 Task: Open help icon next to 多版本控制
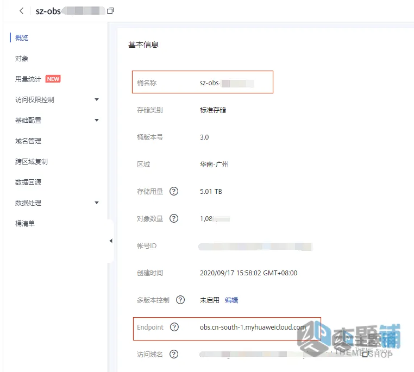click(180, 300)
